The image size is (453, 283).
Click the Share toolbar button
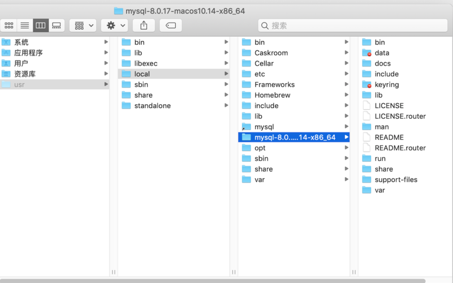tap(144, 25)
